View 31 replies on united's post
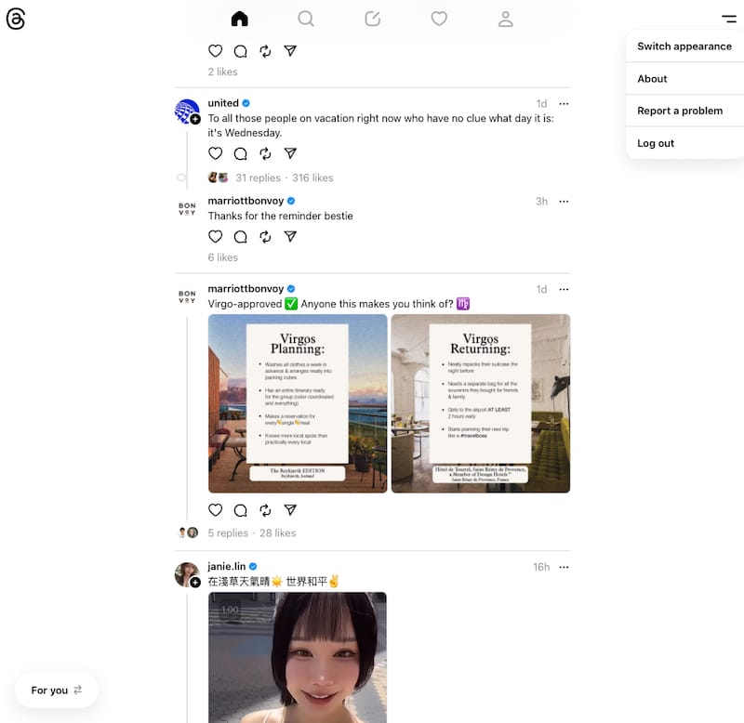Viewport: 744px width, 723px height. [x=259, y=177]
